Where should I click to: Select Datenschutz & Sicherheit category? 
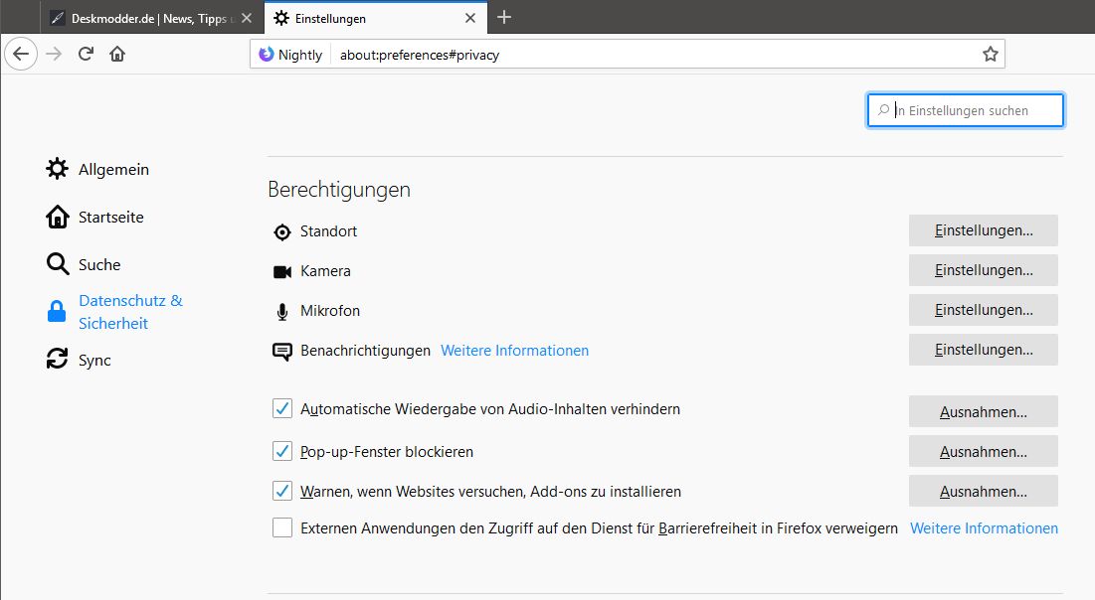click(114, 312)
